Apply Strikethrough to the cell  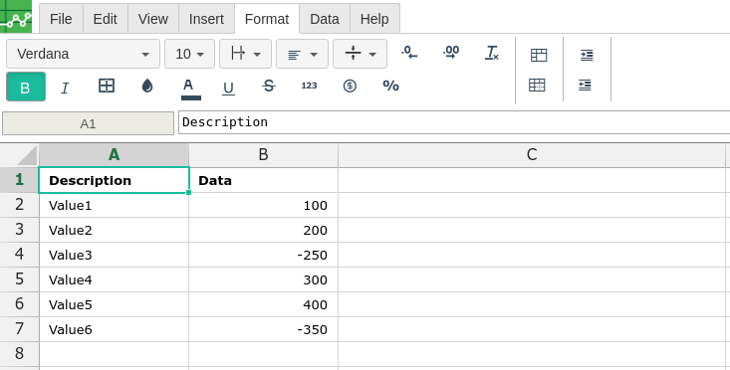269,86
